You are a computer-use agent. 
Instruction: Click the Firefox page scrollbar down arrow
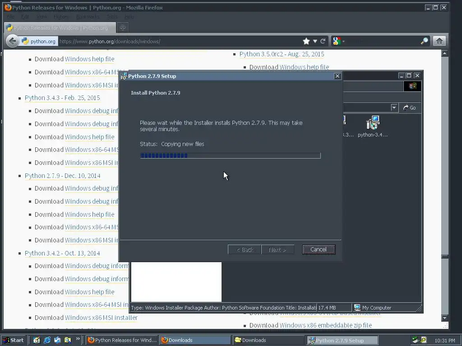(444, 318)
